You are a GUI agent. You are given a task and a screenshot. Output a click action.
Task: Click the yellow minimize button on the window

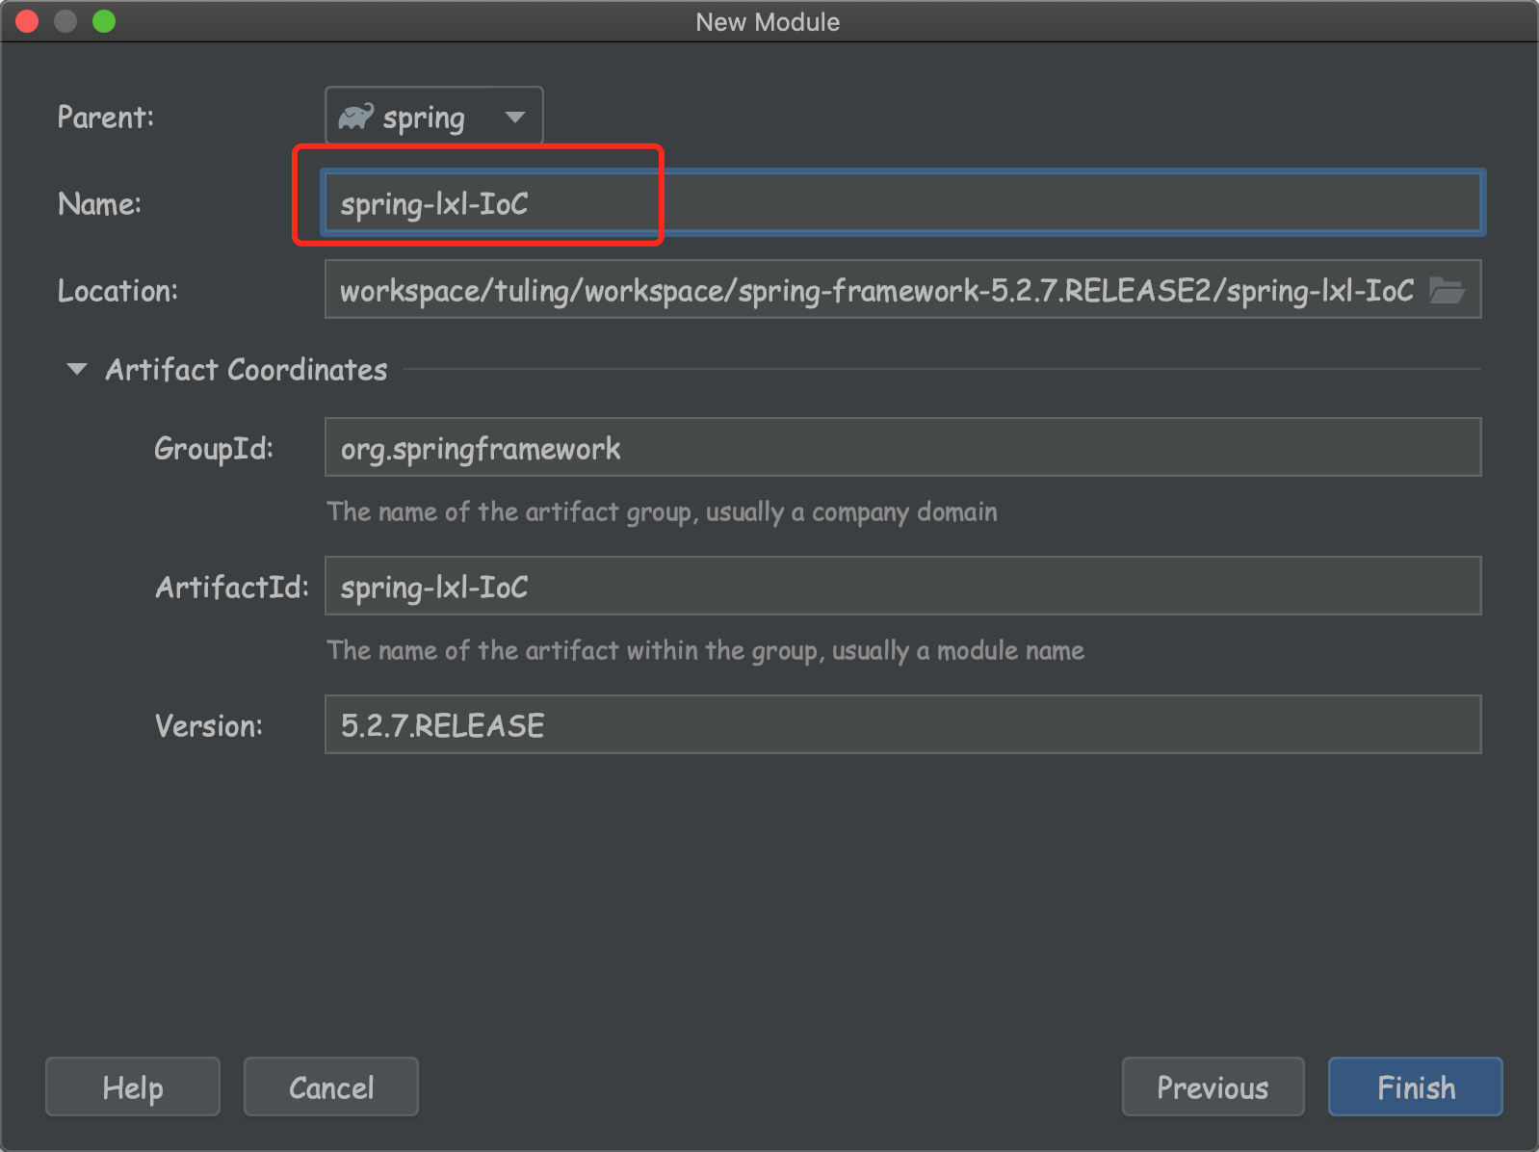(65, 20)
